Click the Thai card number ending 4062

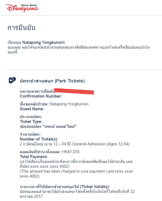coord(45,166)
